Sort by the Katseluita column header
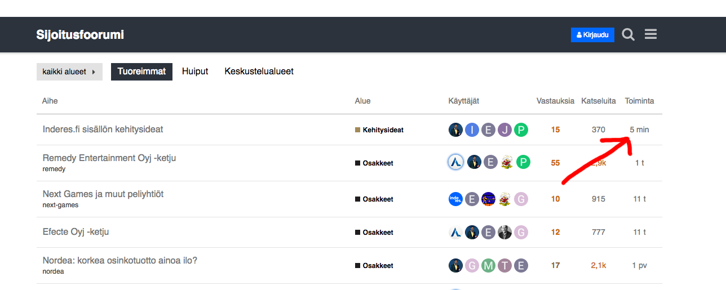 tap(599, 101)
